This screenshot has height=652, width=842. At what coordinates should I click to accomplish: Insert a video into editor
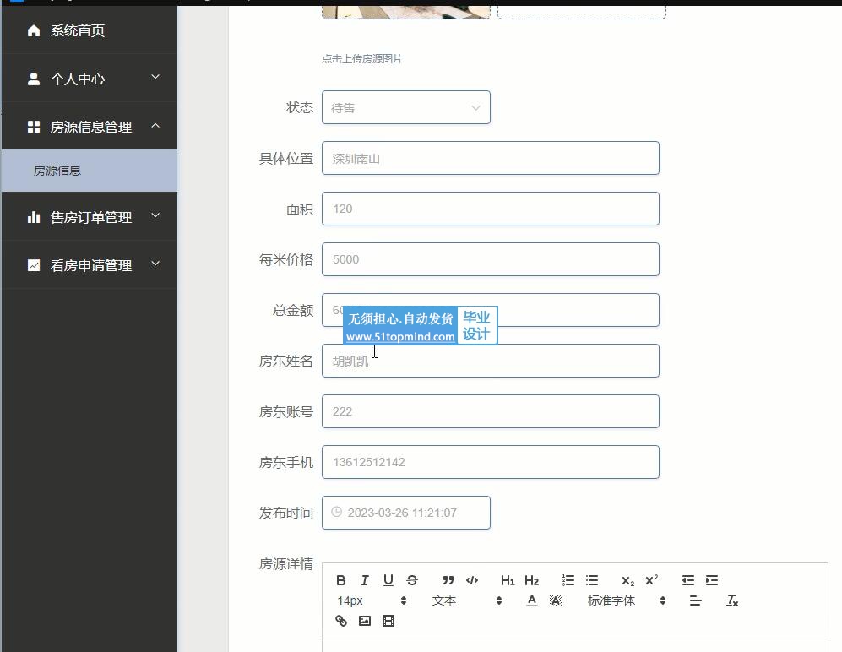click(388, 621)
